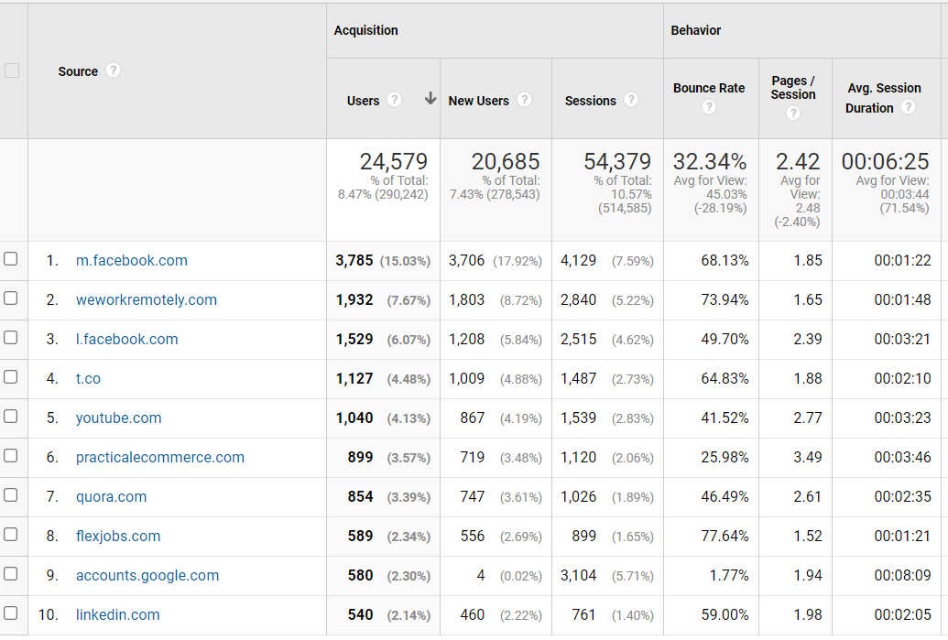948x640 pixels.
Task: Select users value 3,785 for m.facebook.com
Action: coord(354,260)
